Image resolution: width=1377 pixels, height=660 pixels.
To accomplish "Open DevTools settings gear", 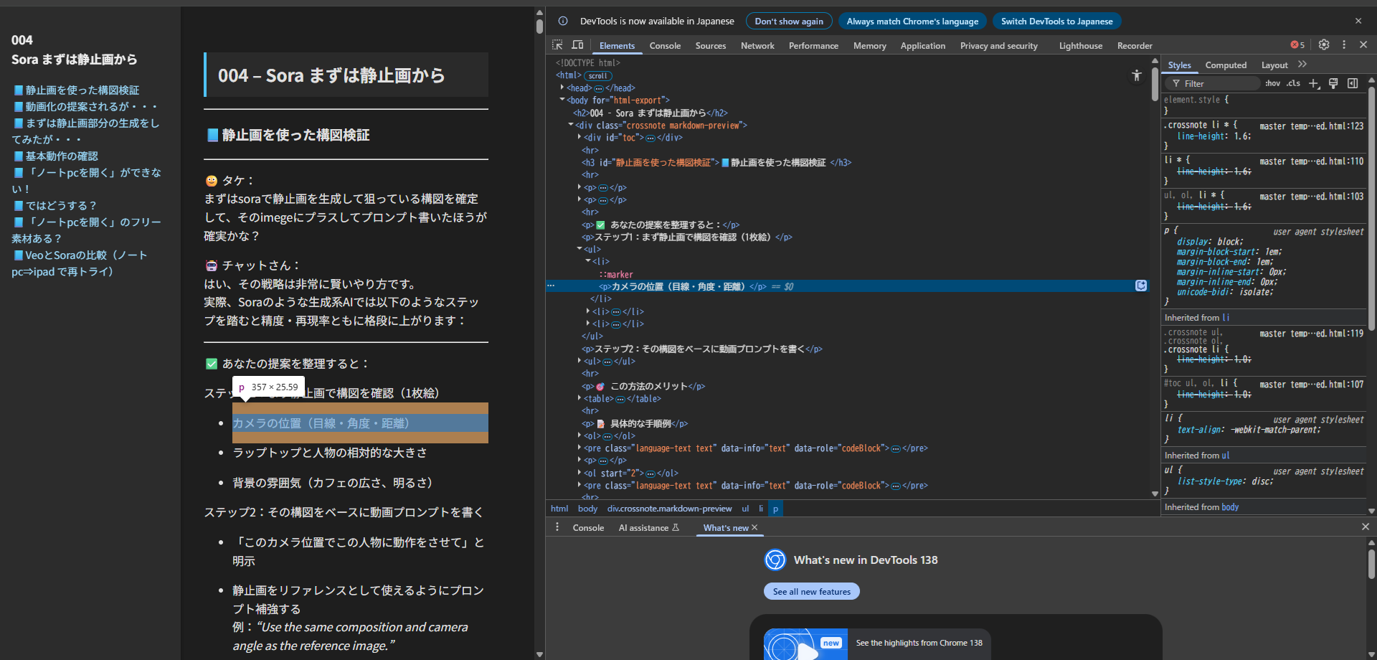I will [1324, 44].
